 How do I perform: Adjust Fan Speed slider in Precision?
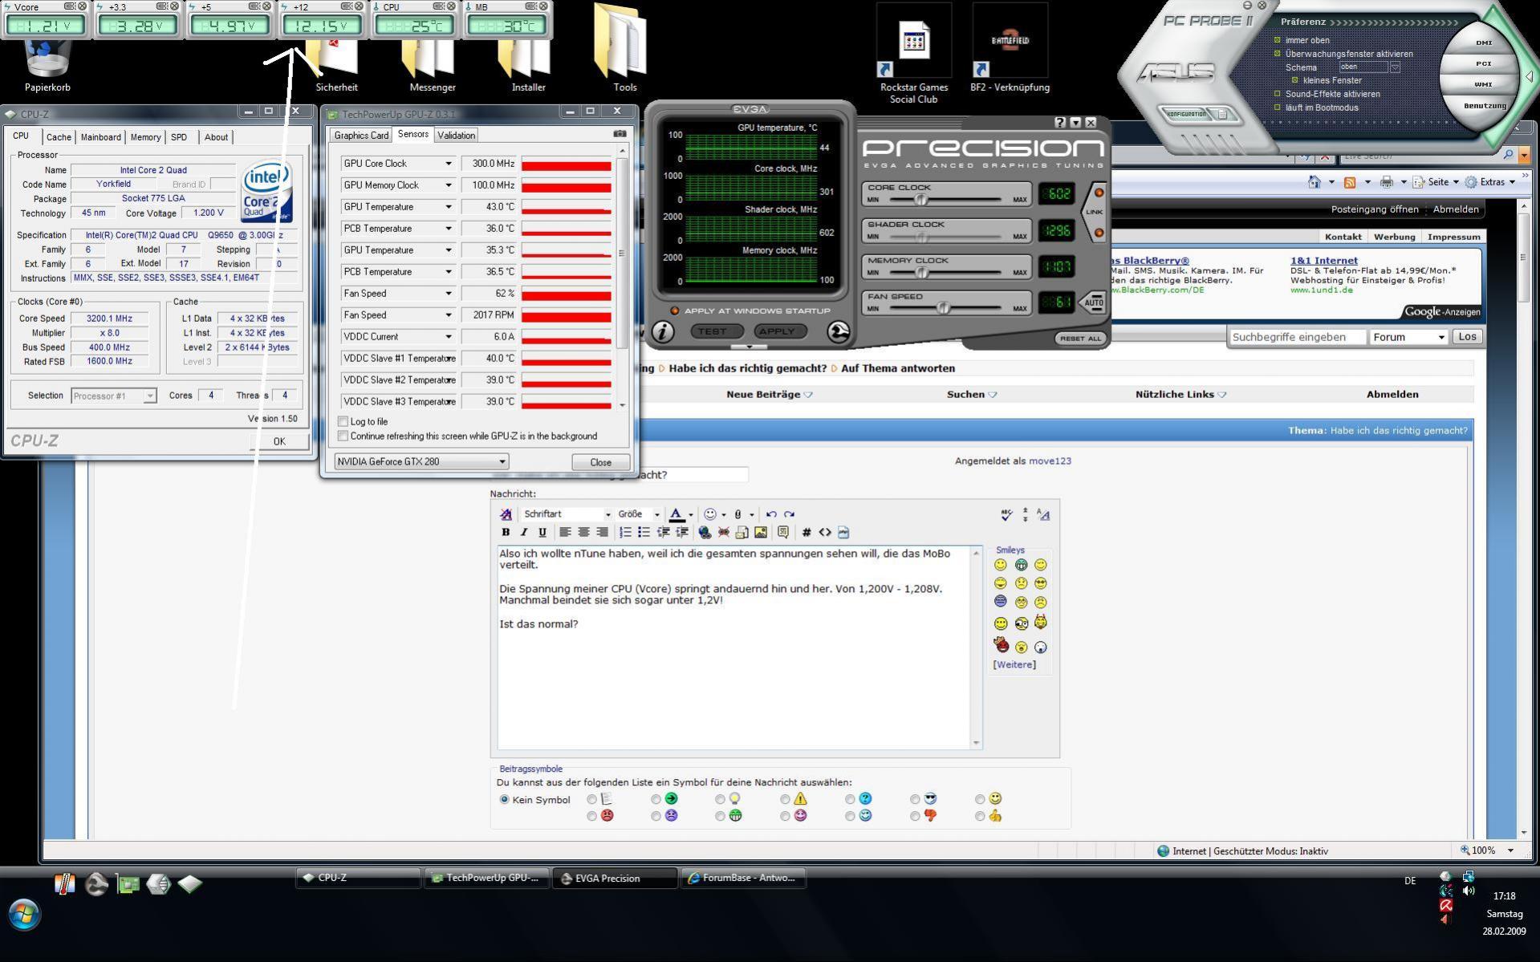(x=944, y=308)
